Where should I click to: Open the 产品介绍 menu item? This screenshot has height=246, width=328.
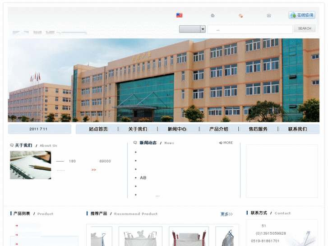[x=219, y=129]
